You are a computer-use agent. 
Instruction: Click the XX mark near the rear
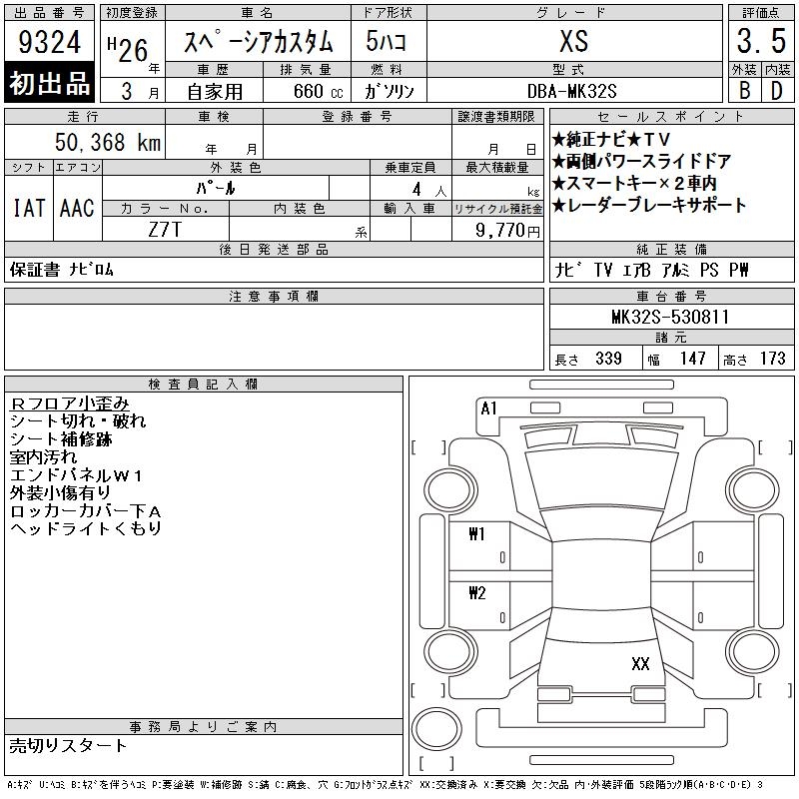click(640, 663)
